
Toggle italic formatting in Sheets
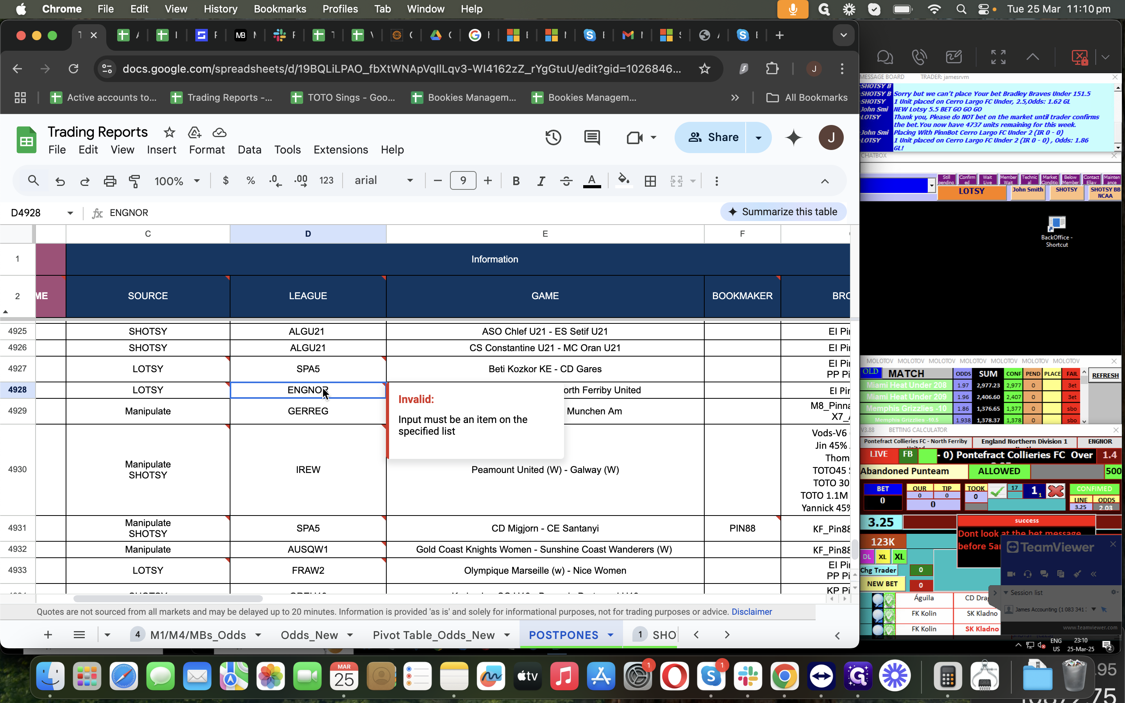(541, 181)
